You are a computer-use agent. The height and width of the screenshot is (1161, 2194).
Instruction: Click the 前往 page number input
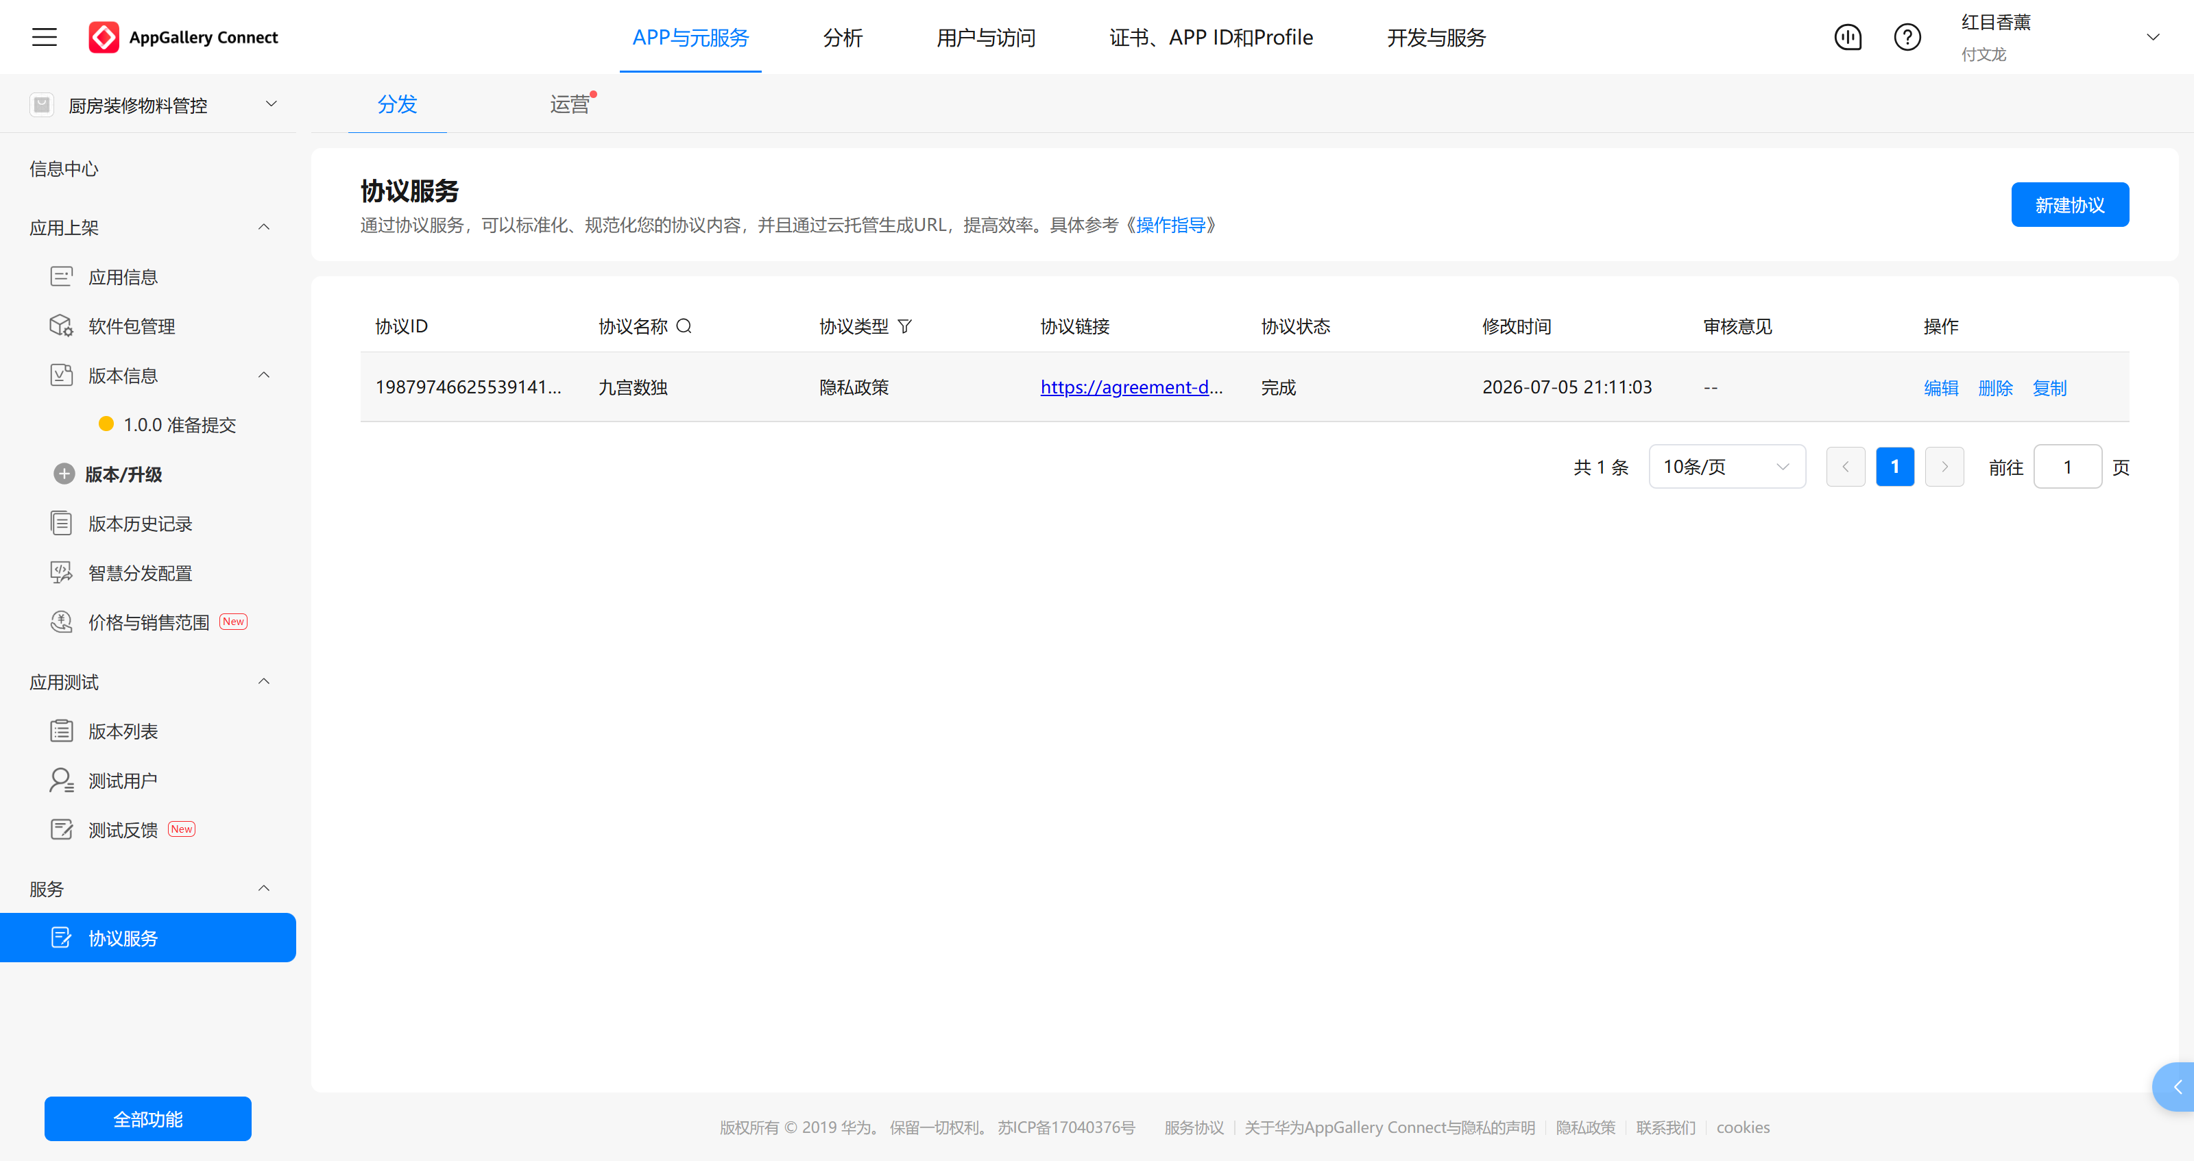click(x=2067, y=467)
